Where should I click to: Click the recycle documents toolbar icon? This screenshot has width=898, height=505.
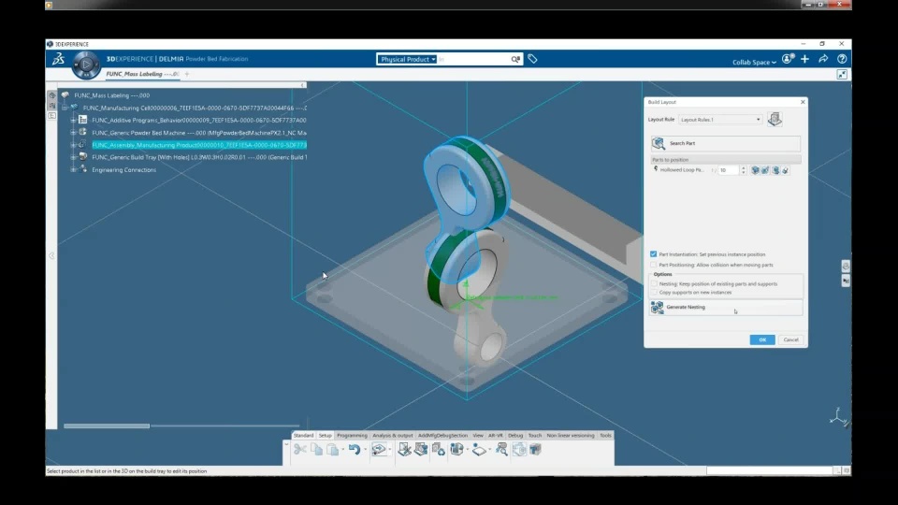(439, 450)
